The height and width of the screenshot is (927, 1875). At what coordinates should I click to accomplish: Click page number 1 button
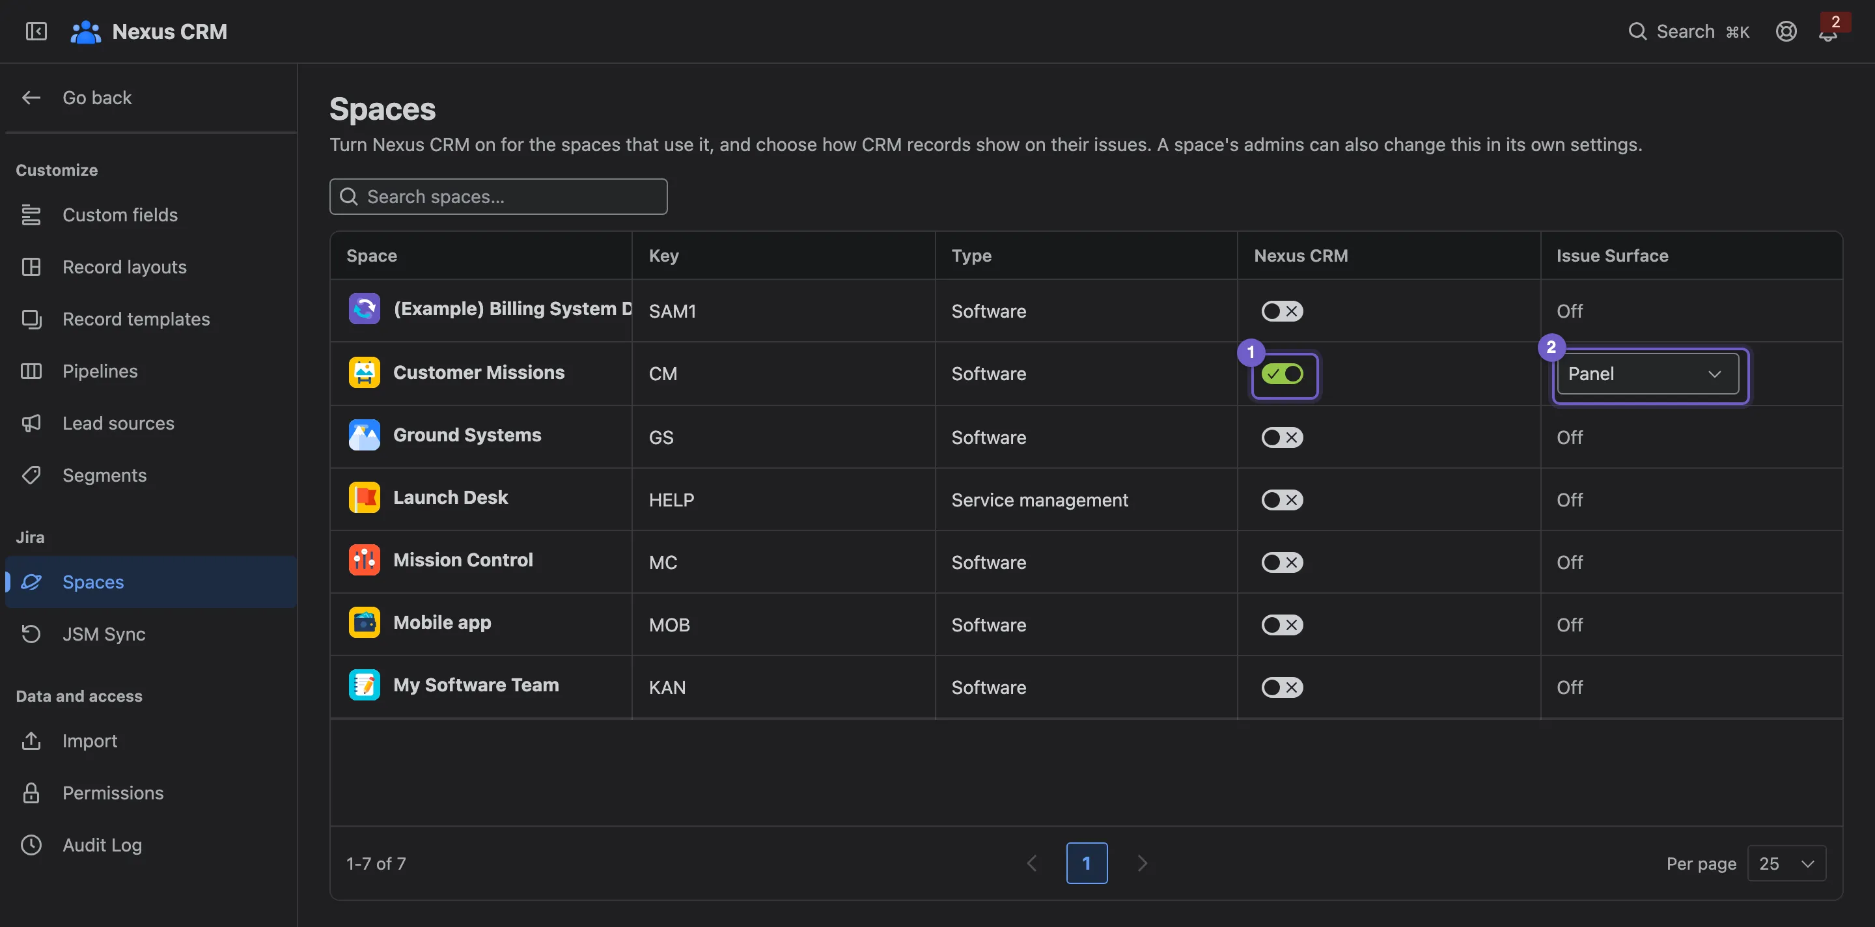(x=1087, y=864)
